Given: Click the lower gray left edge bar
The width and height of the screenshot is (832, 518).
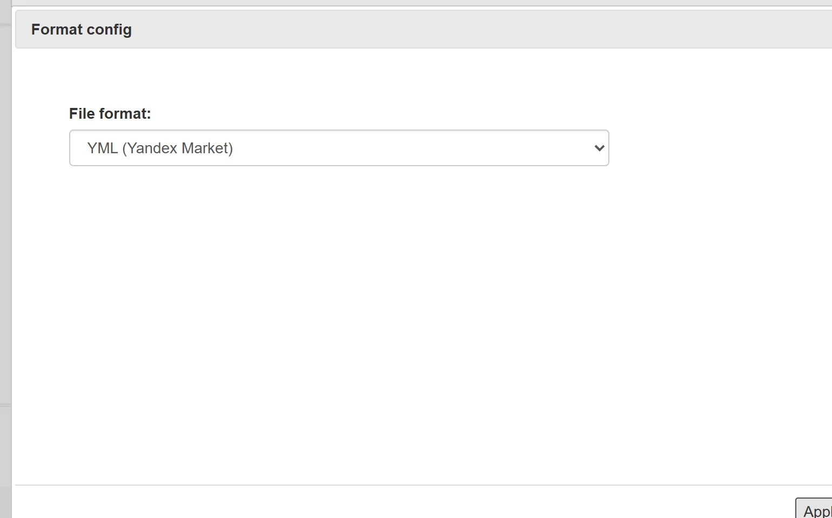Looking at the screenshot, I should (5, 461).
